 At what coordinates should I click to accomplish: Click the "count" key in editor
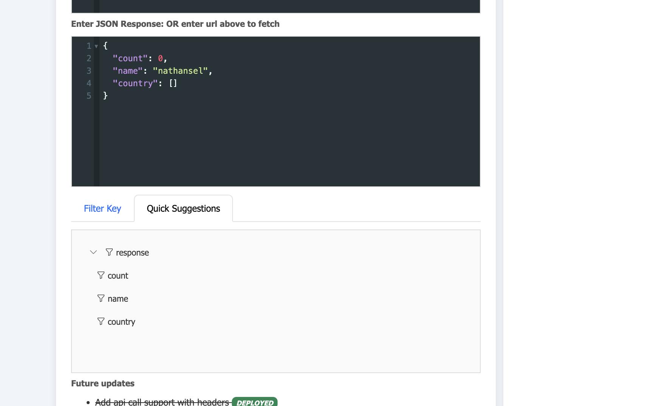tap(130, 58)
